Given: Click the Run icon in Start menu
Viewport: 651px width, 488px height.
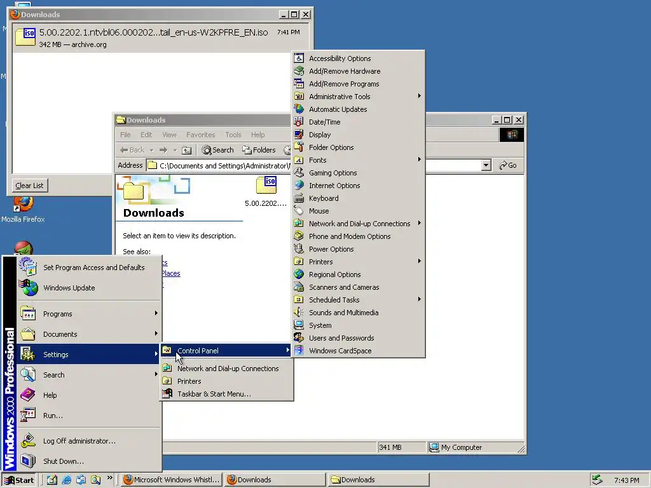Looking at the screenshot, I should pyautogui.click(x=28, y=415).
